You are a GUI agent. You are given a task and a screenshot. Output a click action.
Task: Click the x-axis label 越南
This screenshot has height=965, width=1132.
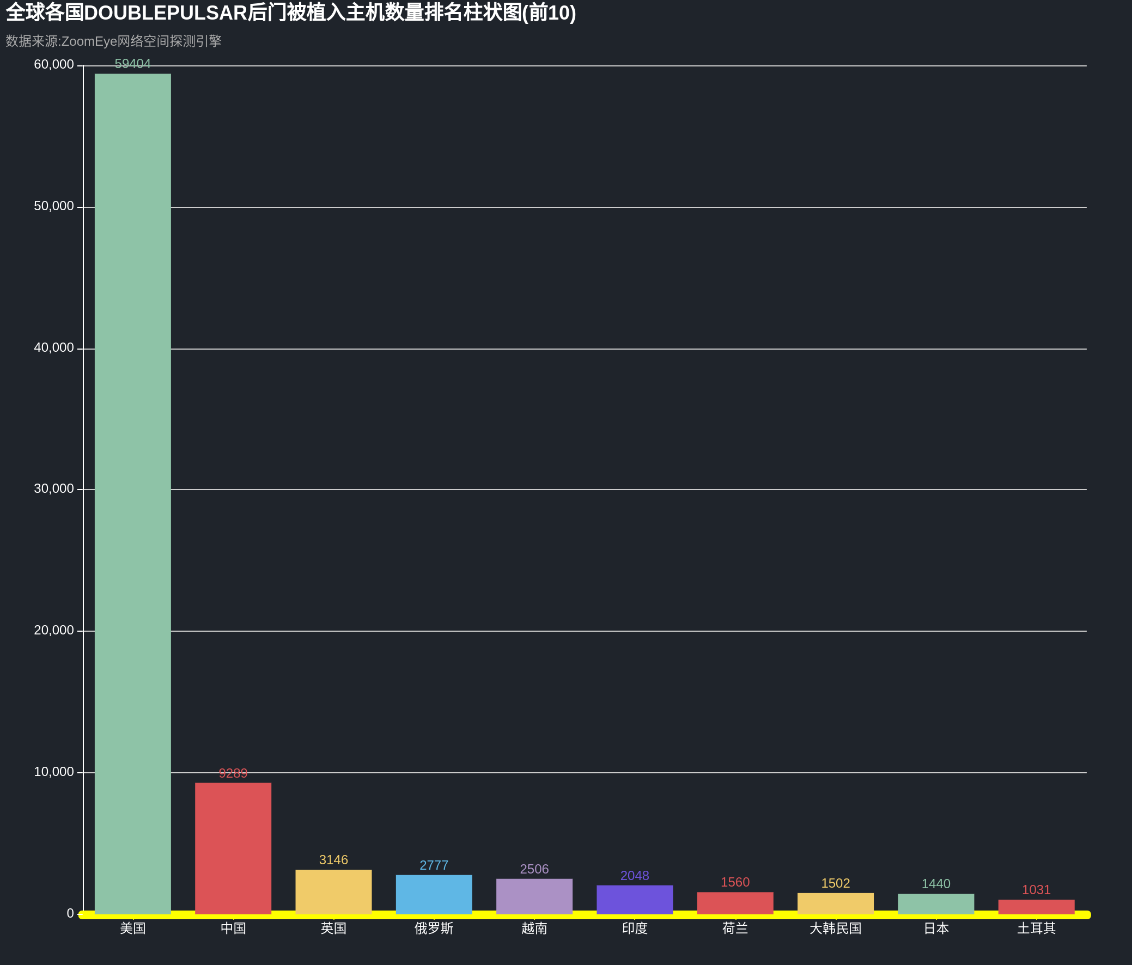click(x=534, y=928)
